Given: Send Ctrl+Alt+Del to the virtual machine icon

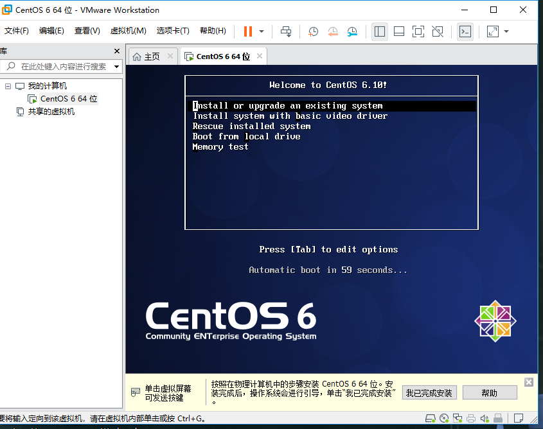Looking at the screenshot, I should pos(286,31).
